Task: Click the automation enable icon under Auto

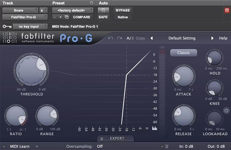Action: pos(103,10)
